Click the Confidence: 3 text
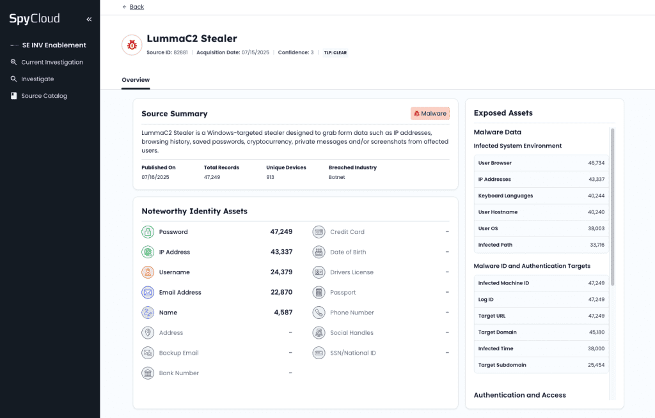Image resolution: width=655 pixels, height=418 pixels. pos(296,52)
